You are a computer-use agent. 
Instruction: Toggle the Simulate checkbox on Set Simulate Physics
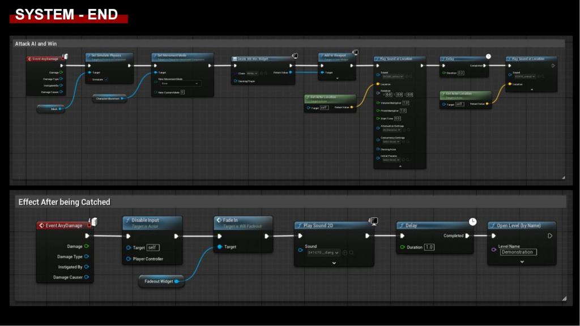(106, 80)
